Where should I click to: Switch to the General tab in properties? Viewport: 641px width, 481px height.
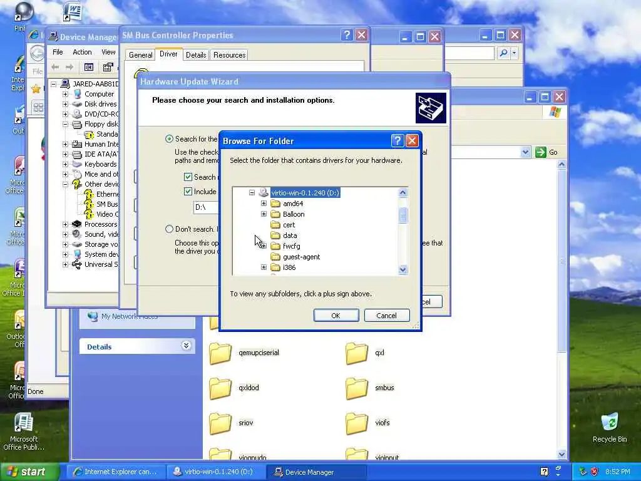pyautogui.click(x=141, y=55)
